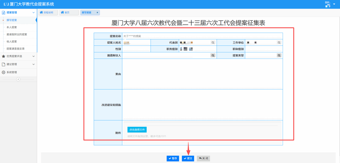
Task: Switch to the 流程说明 tab
Action: point(48,13)
